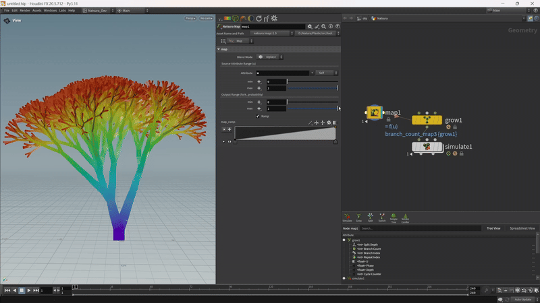Open the Attribute name dropdown arrow
This screenshot has width=540, height=303.
[x=312, y=73]
